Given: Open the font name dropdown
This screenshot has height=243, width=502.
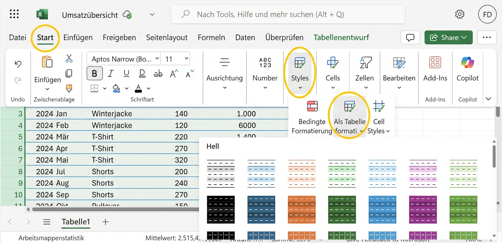Looking at the screenshot, I should (x=157, y=58).
